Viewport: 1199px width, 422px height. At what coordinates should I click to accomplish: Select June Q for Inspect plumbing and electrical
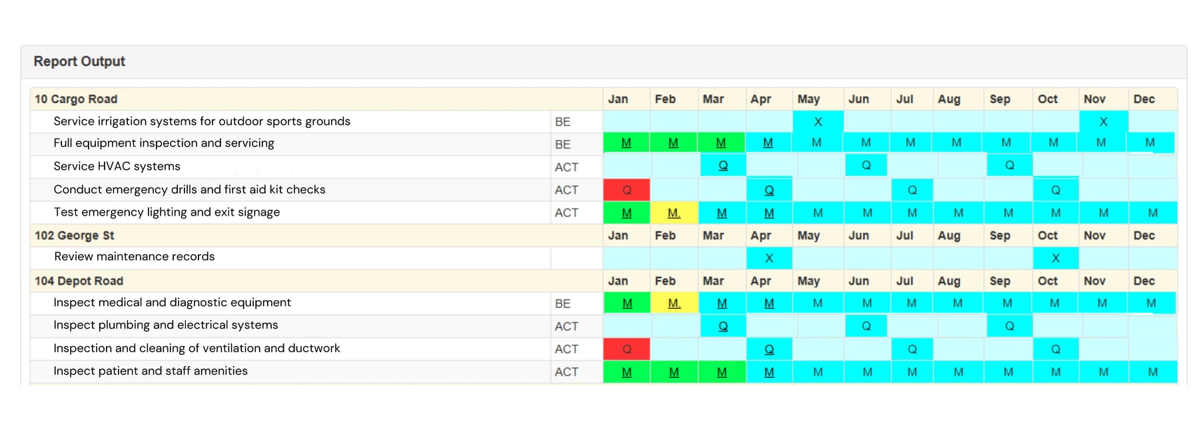(x=866, y=326)
